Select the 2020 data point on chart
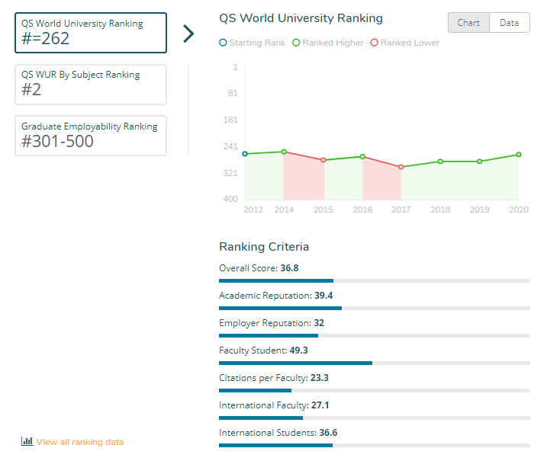Image resolution: width=547 pixels, height=461 pixels. (x=519, y=155)
